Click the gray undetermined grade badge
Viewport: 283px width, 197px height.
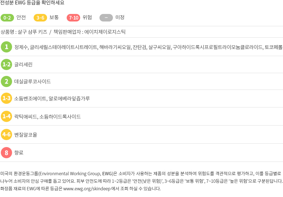(x=106, y=18)
